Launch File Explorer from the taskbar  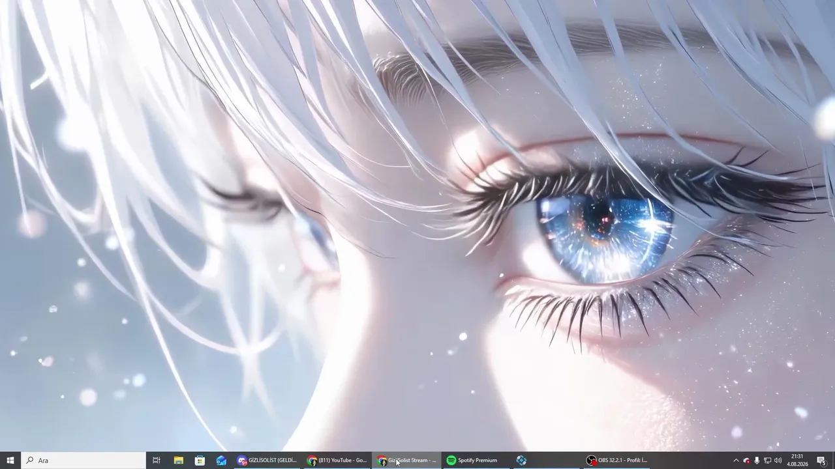[x=178, y=461]
